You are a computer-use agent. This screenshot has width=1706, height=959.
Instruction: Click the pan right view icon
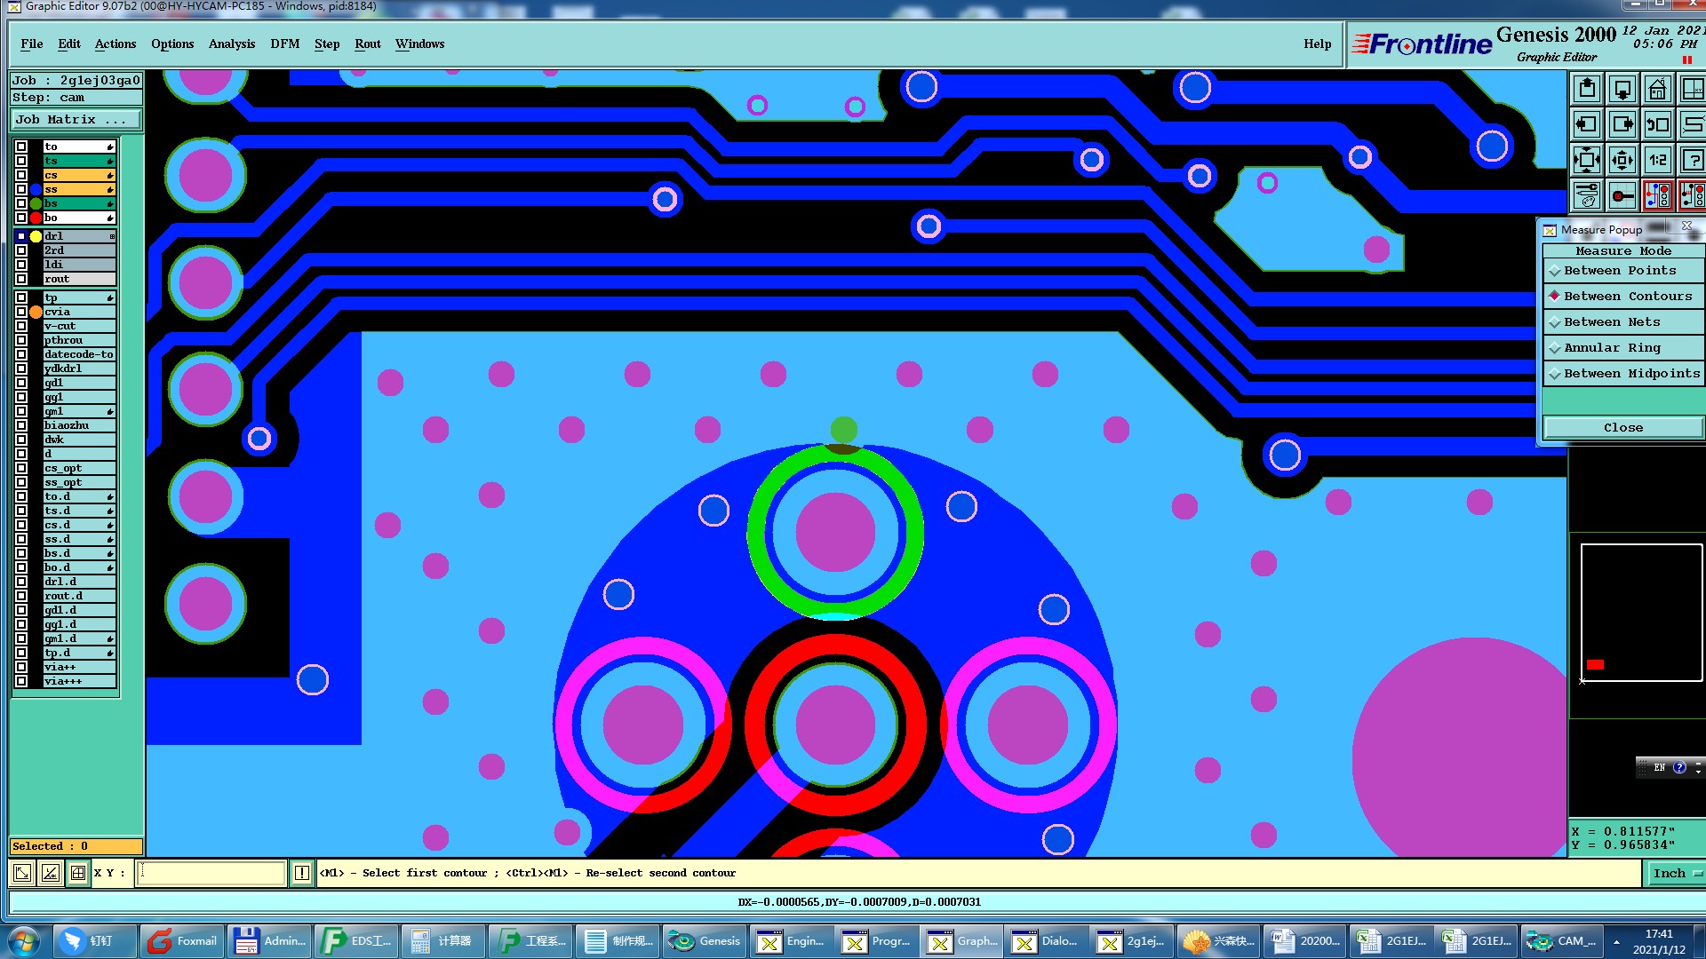(1622, 125)
